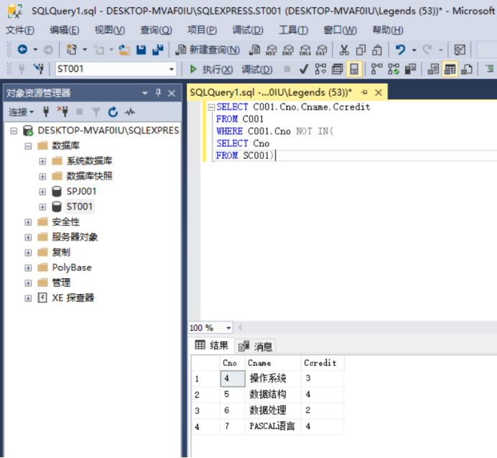Toggle include client statistics icon
This screenshot has height=458, width=497.
[x=410, y=69]
